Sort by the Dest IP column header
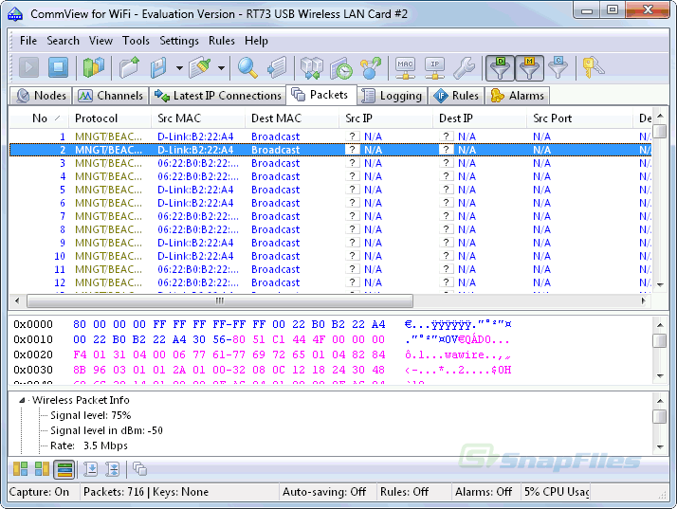 (x=480, y=118)
